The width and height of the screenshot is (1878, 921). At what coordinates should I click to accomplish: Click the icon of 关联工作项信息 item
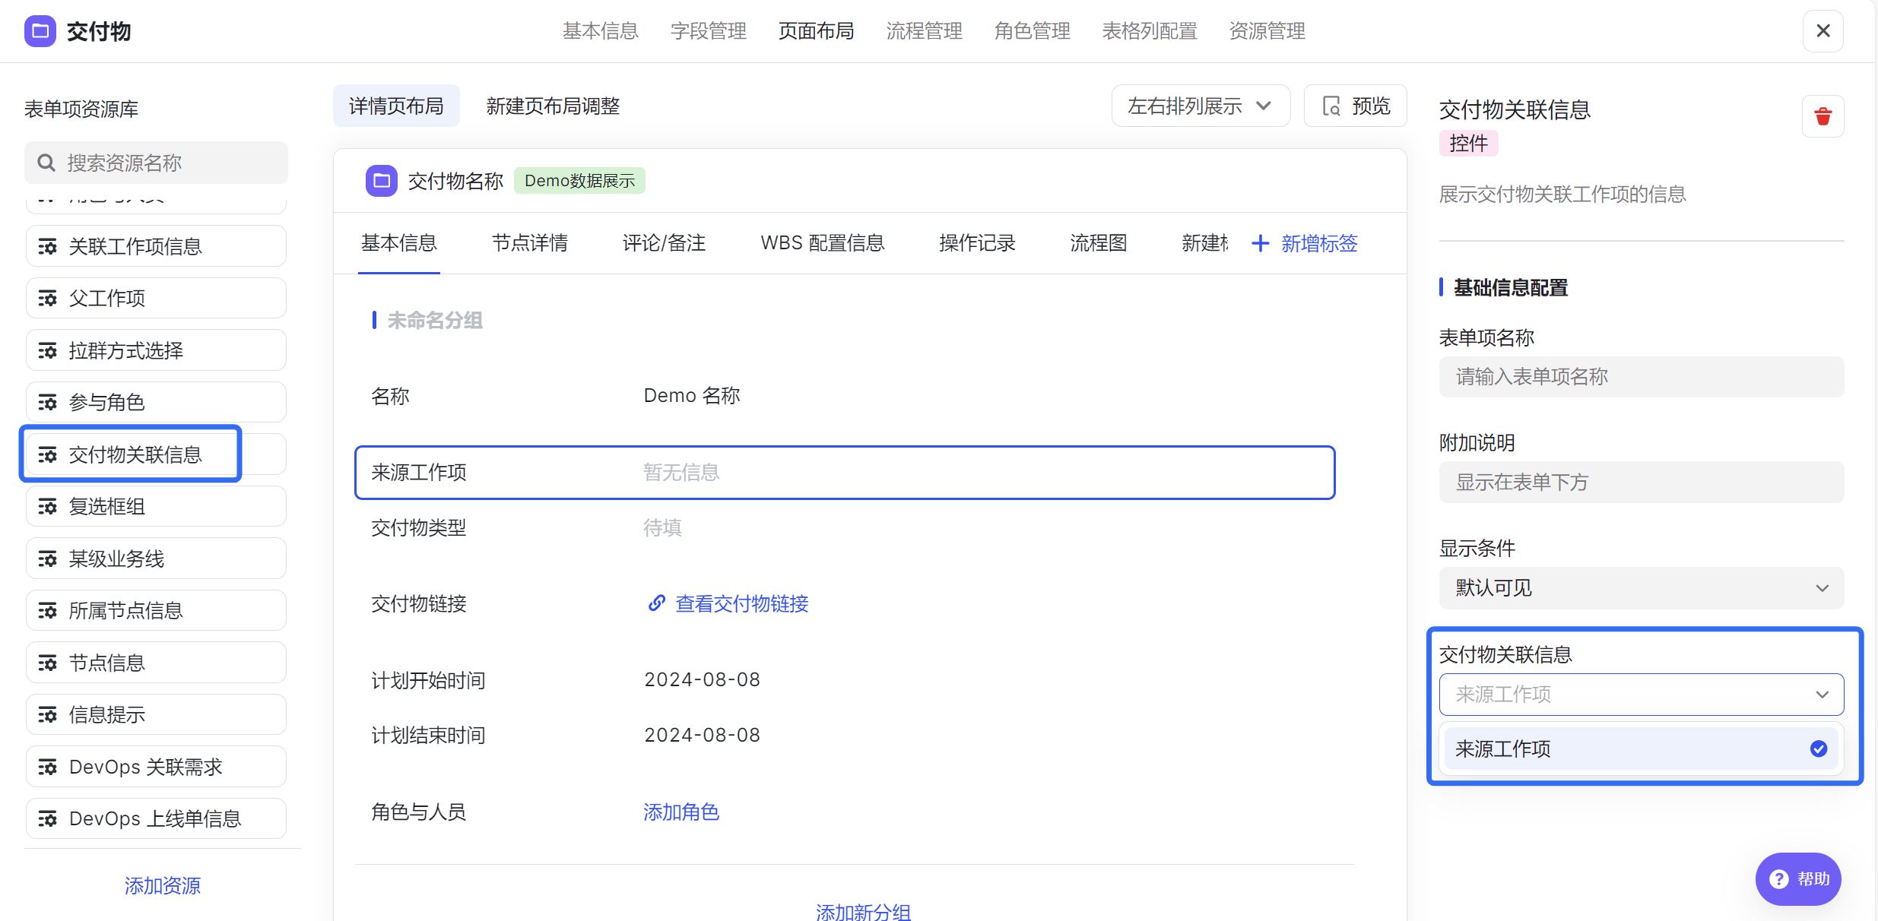48,246
